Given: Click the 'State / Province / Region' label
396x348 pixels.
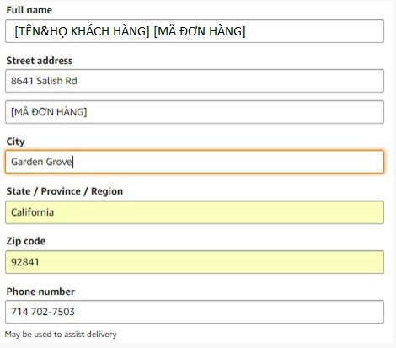Looking at the screenshot, I should pos(65,191).
